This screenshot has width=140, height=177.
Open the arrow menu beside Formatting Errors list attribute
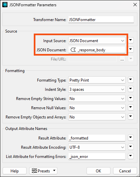(x=131, y=156)
